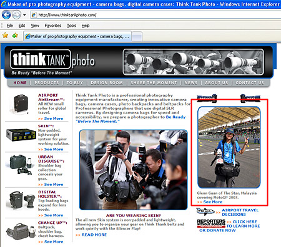Viewport: 281px width, 247px height.
Task: Click the Skin system product image
Action: pos(21,135)
